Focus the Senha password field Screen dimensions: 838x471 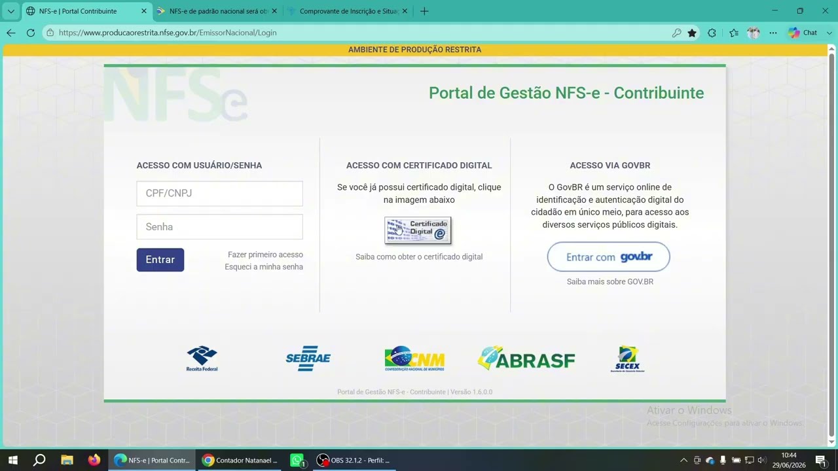pyautogui.click(x=220, y=227)
